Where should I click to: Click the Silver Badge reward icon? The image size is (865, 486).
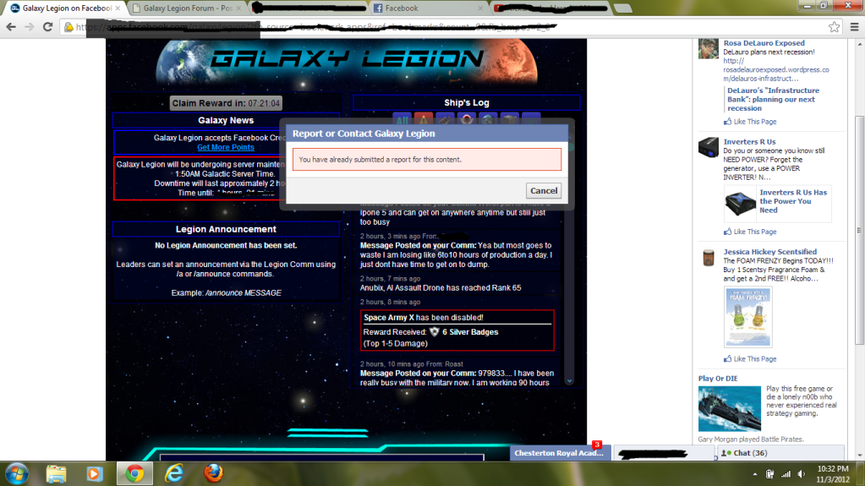[x=434, y=331]
